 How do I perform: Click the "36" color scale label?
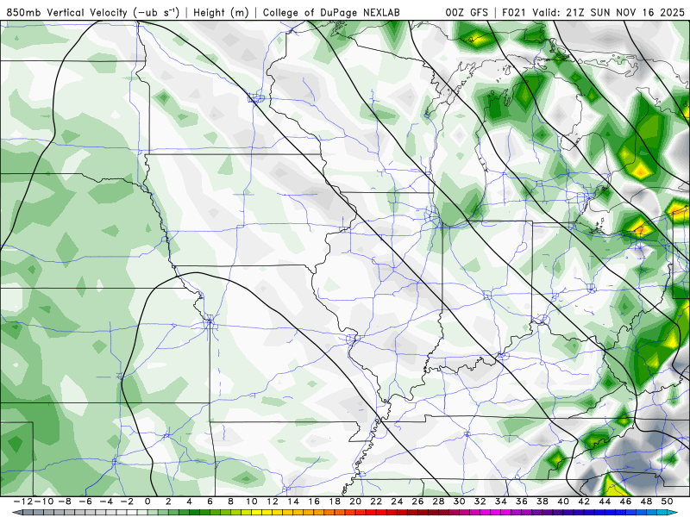[522, 501]
